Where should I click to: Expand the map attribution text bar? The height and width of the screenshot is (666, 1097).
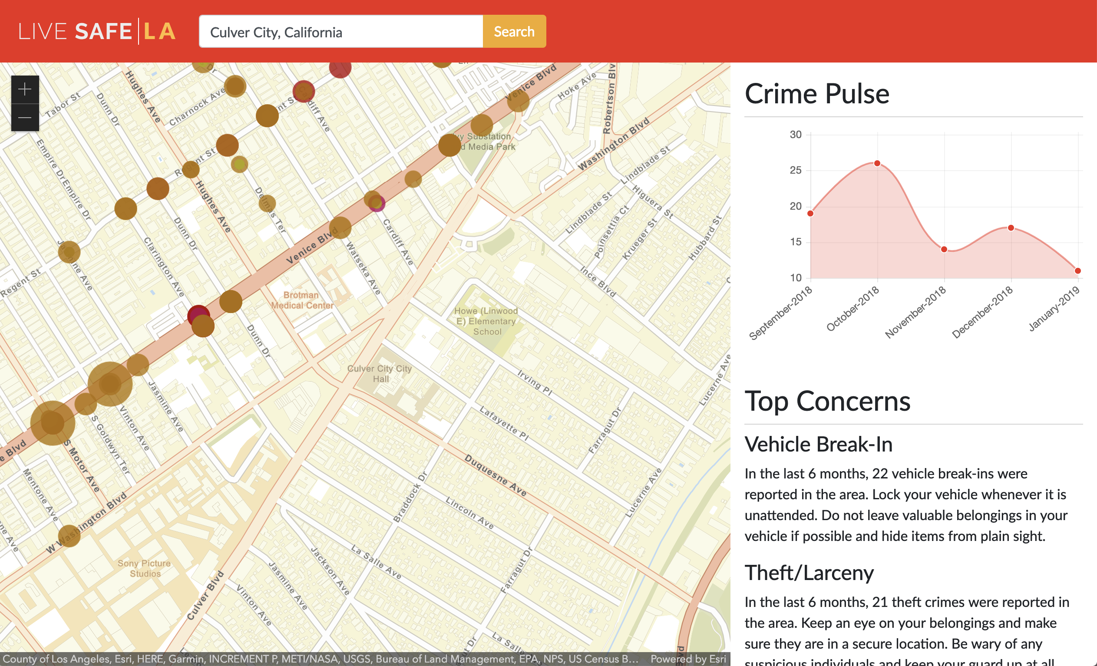pyautogui.click(x=321, y=659)
